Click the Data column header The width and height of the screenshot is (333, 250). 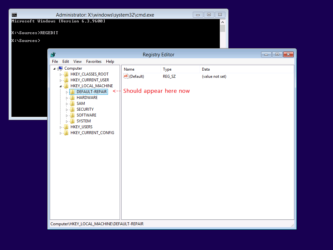206,69
